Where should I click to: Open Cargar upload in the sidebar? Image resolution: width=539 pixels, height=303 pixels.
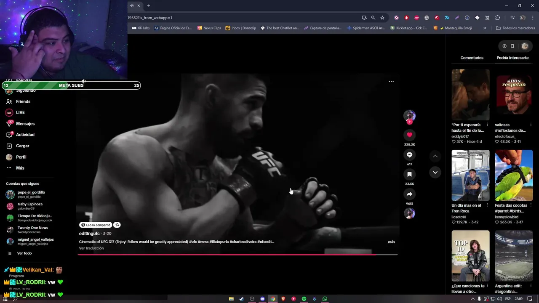23,146
